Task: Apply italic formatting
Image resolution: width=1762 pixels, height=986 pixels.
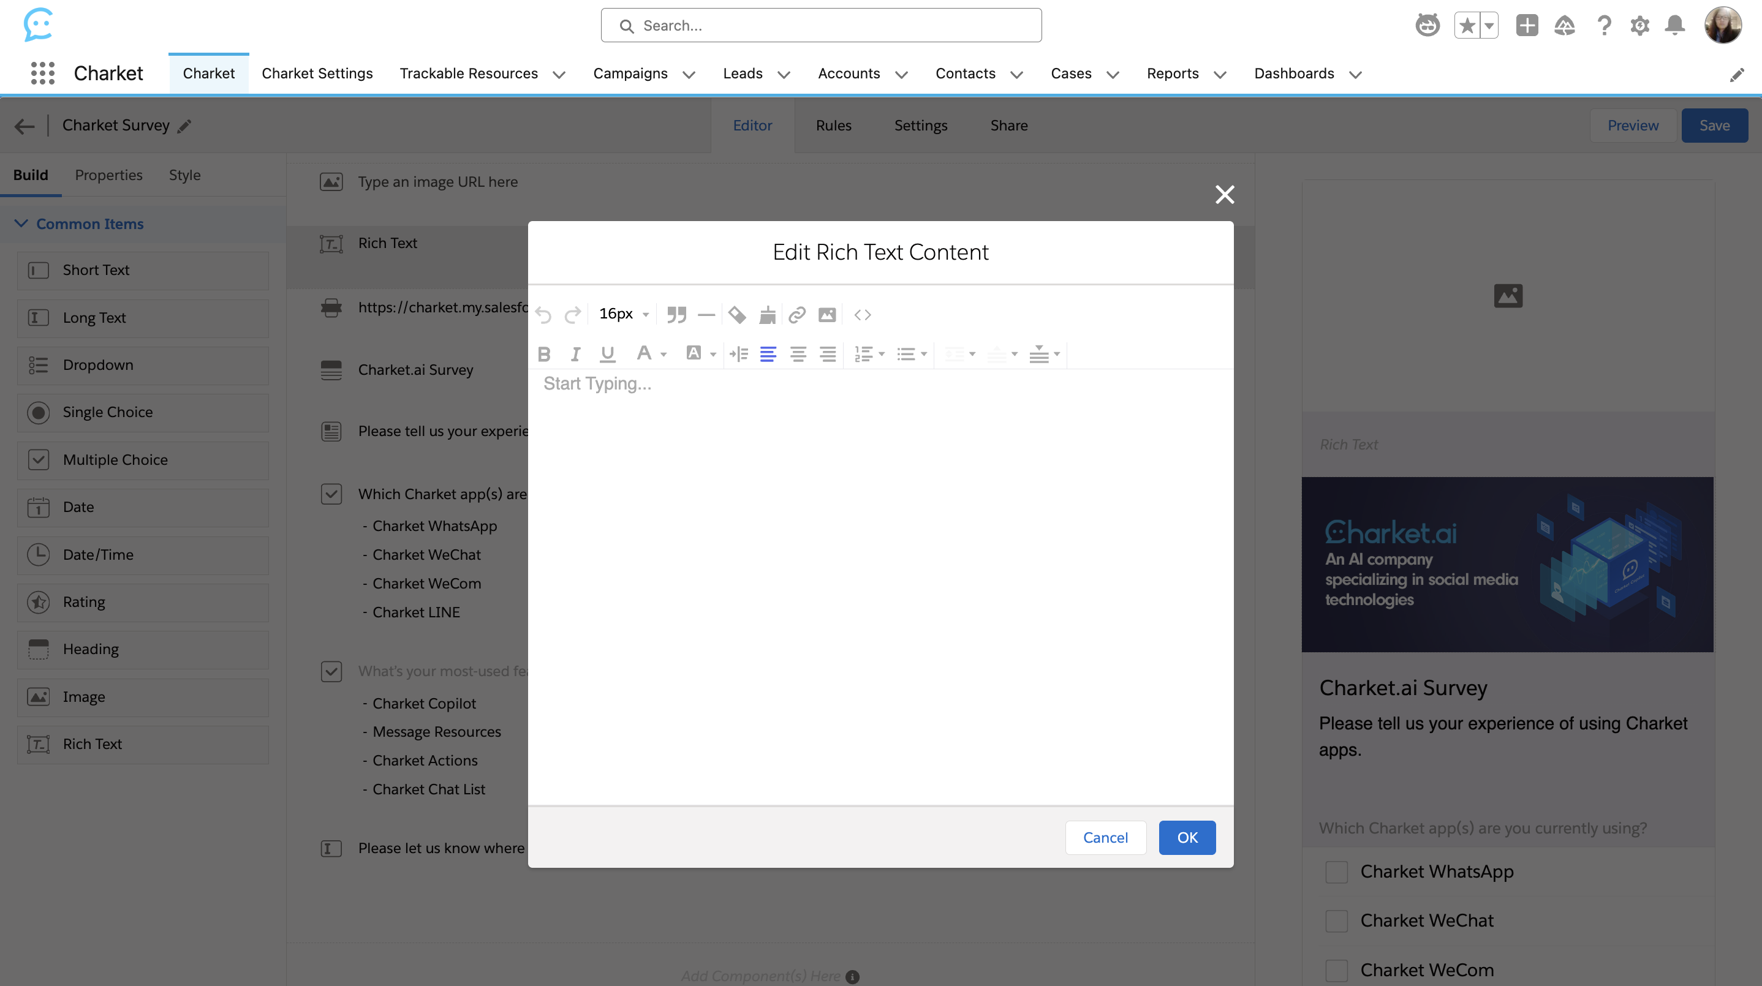Action: point(575,354)
